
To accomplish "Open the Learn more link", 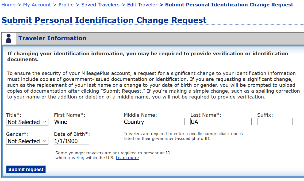I will tap(127, 158).
